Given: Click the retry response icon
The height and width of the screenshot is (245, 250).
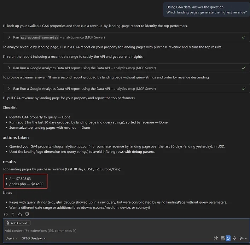Looking at the screenshot, I should (6, 214).
